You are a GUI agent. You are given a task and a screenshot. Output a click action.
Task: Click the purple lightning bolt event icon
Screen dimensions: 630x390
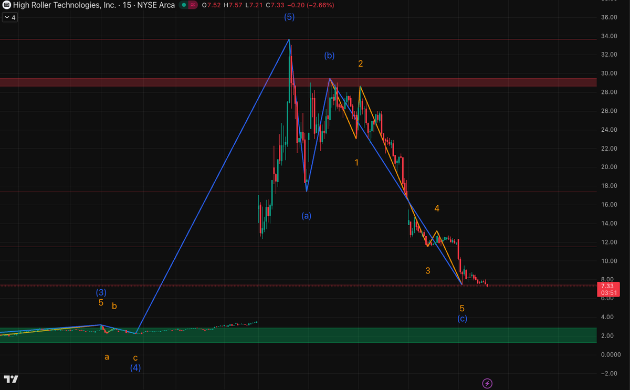[x=487, y=384]
